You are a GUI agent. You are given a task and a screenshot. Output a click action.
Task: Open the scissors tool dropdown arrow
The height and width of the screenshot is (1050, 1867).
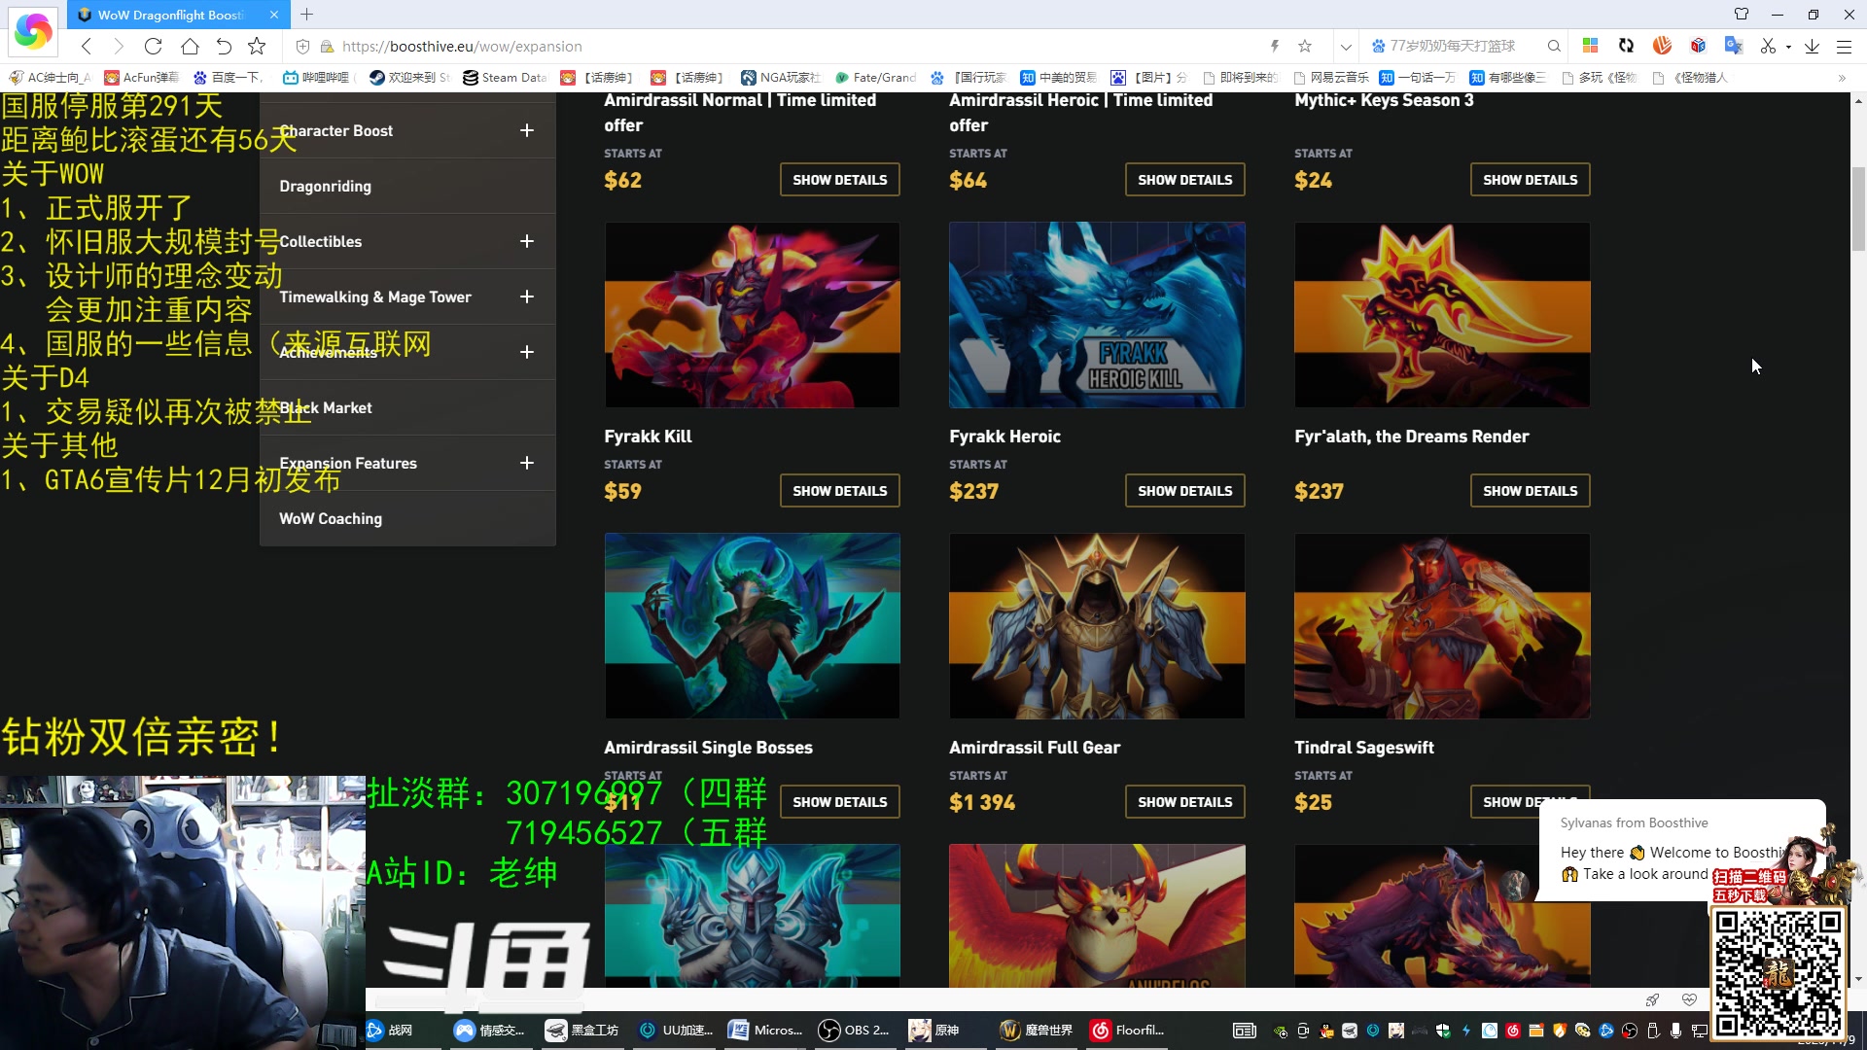click(x=1788, y=47)
